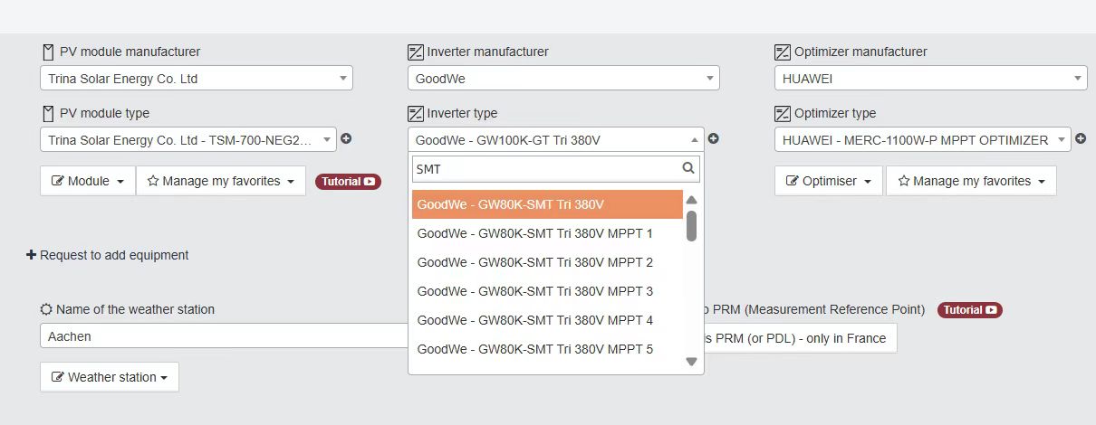
Task: Click Request to add equipment link
Action: click(108, 255)
